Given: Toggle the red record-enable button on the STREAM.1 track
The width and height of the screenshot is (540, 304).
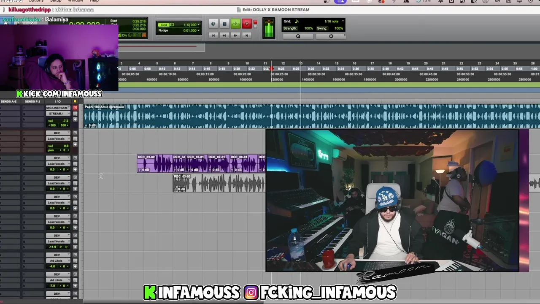Looking at the screenshot, I should click(x=75, y=108).
